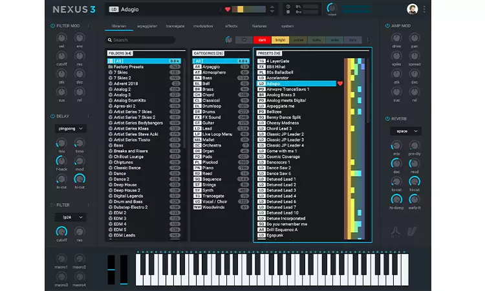Toggle the last purple tag filter
This screenshot has width=485, height=291.
click(x=353, y=40)
